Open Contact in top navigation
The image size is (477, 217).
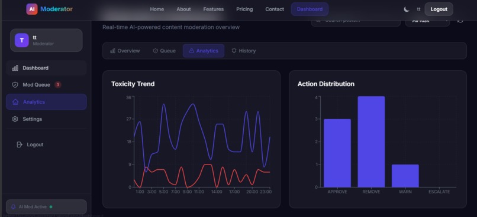(x=275, y=9)
